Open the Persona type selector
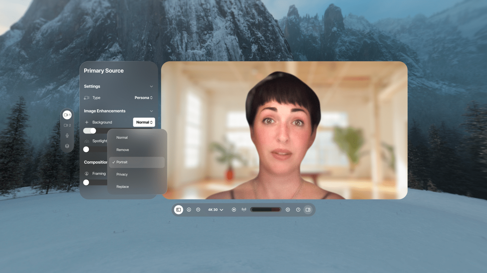487x273 pixels. [x=144, y=98]
